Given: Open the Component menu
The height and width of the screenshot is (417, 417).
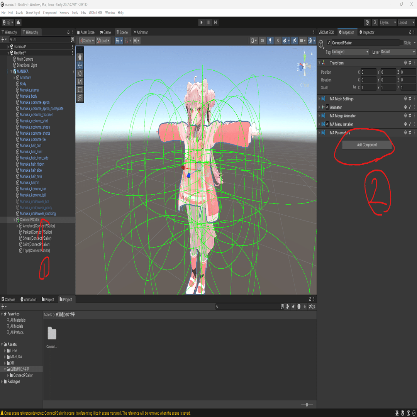Looking at the screenshot, I should 50,13.
